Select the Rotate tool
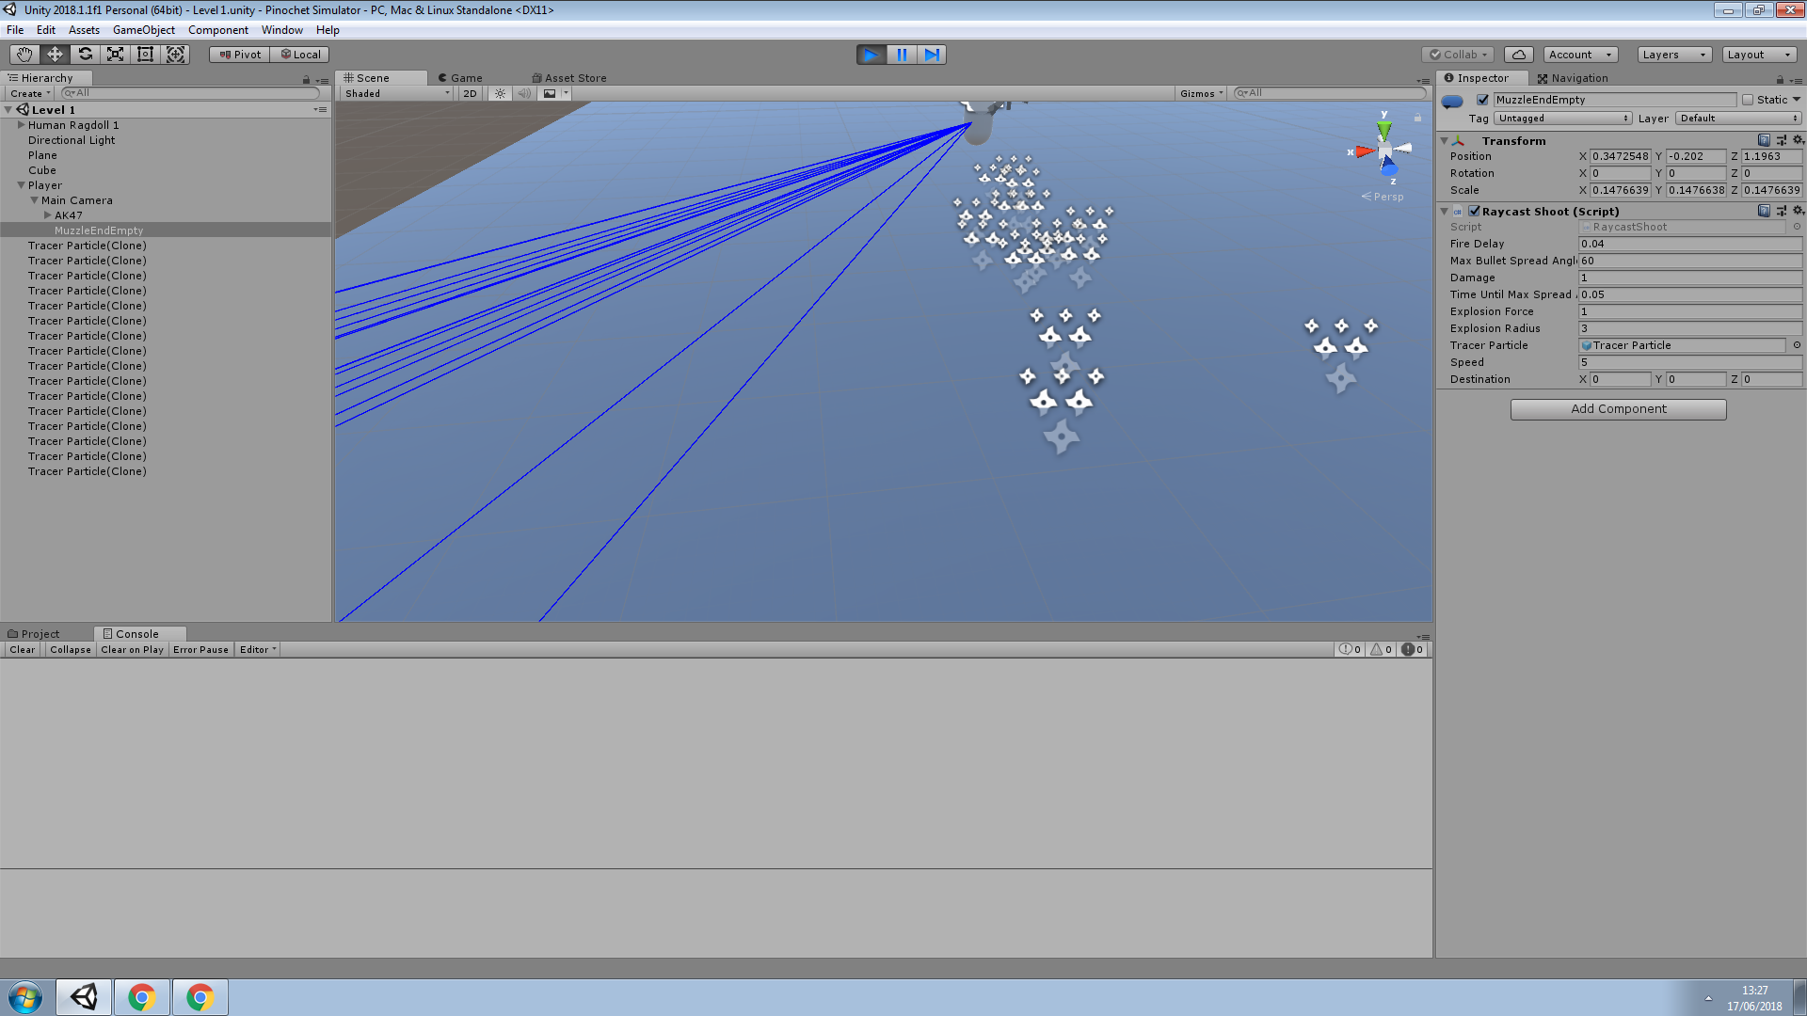The width and height of the screenshot is (1807, 1016). 85,55
